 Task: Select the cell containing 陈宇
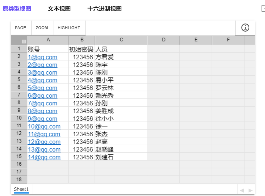[x=121, y=65]
